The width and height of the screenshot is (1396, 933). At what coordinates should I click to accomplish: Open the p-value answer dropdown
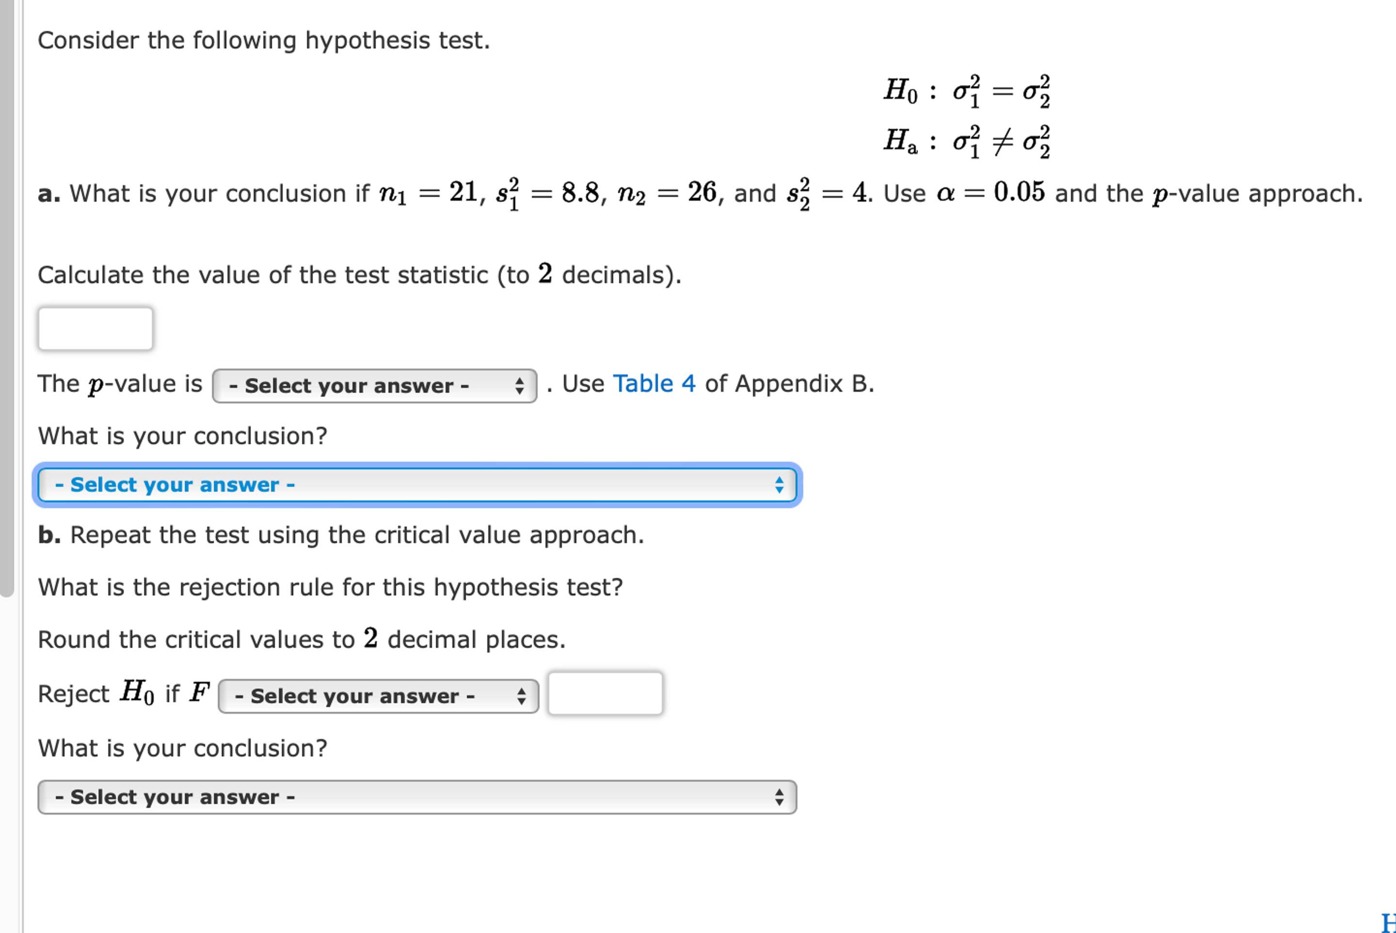375,386
